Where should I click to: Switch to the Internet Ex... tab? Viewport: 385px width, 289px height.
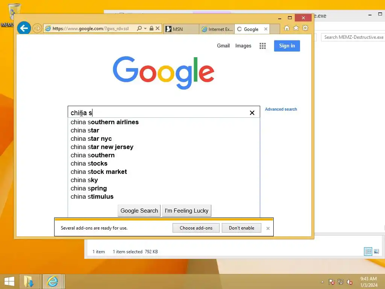click(217, 29)
